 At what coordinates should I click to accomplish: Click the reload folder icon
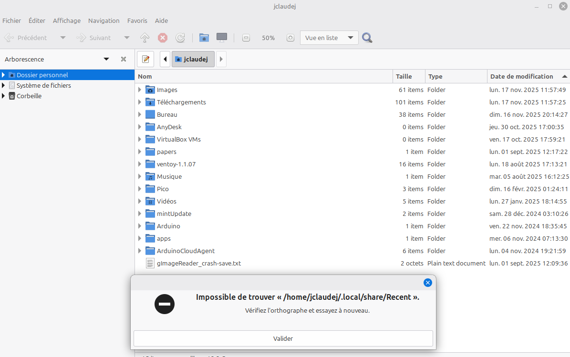point(180,38)
